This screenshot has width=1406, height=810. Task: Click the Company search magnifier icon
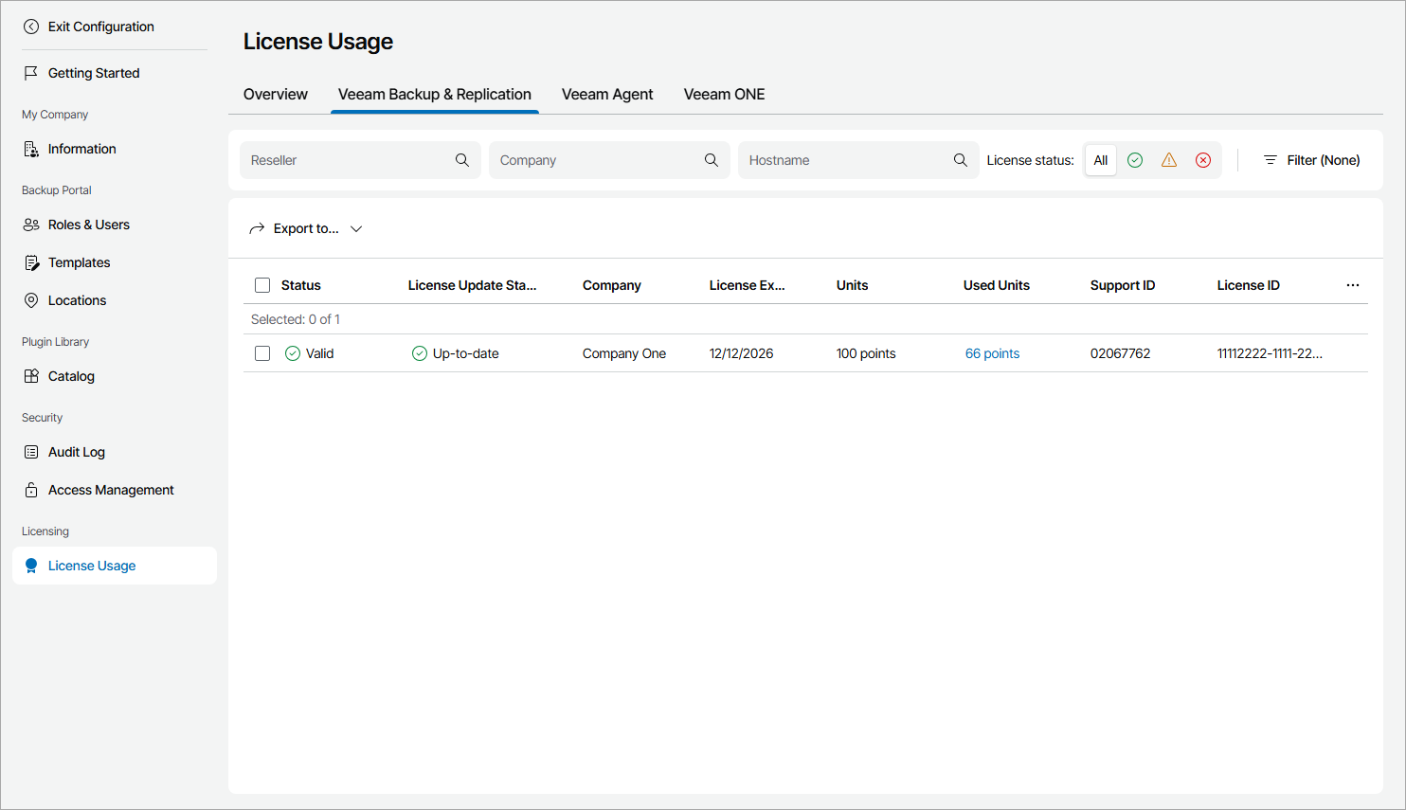(712, 160)
